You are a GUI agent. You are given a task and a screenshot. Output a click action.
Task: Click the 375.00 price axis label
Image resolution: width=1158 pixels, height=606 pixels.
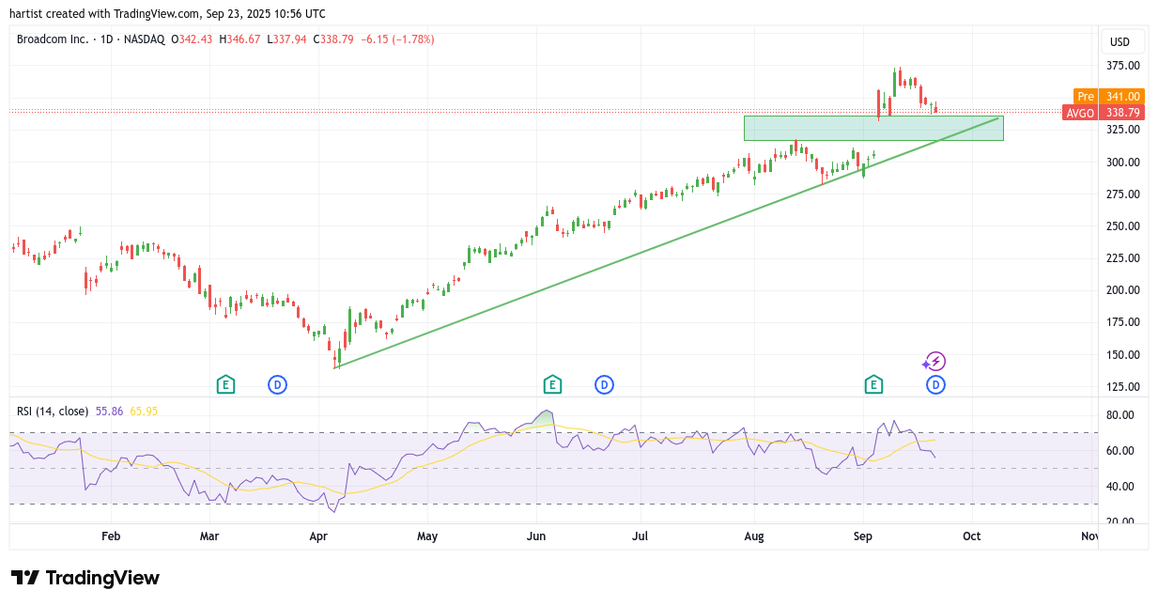coord(1123,66)
